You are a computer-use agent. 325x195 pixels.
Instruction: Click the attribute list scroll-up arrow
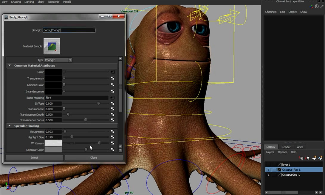(x=120, y=59)
